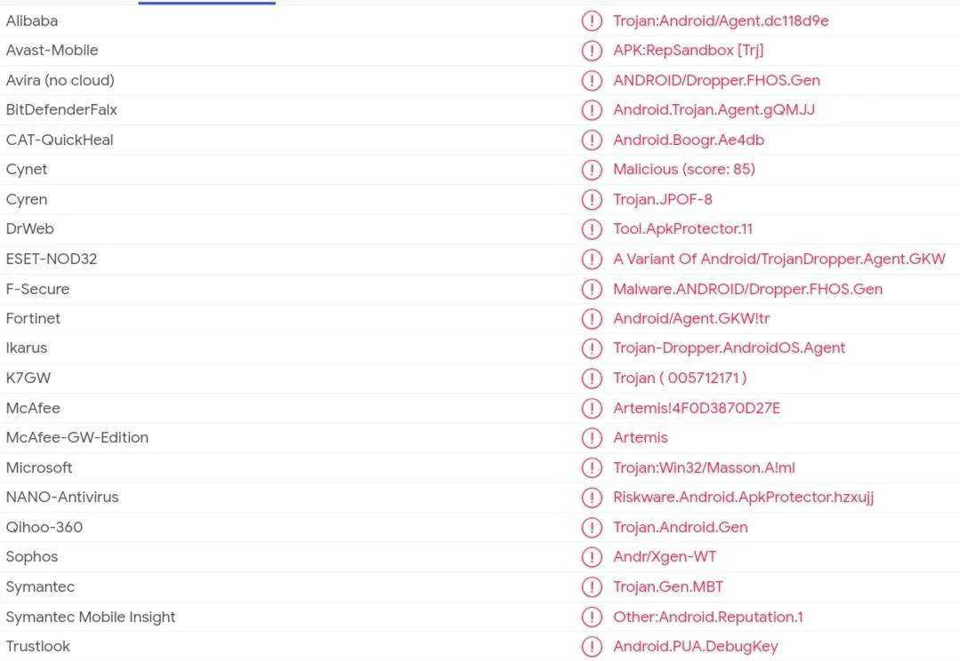
Task: Select the DrWeb vendor name
Action: click(x=29, y=228)
